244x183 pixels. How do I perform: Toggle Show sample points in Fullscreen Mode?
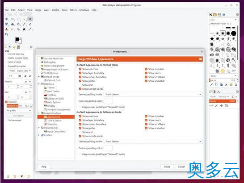80,136
